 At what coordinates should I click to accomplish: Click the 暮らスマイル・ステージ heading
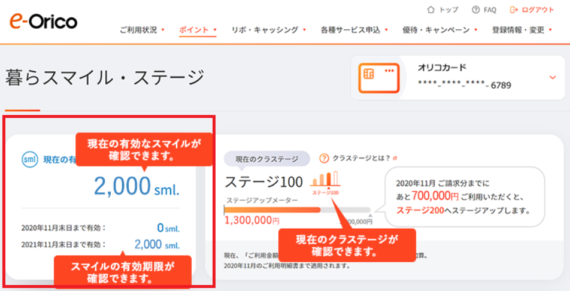coord(105,77)
